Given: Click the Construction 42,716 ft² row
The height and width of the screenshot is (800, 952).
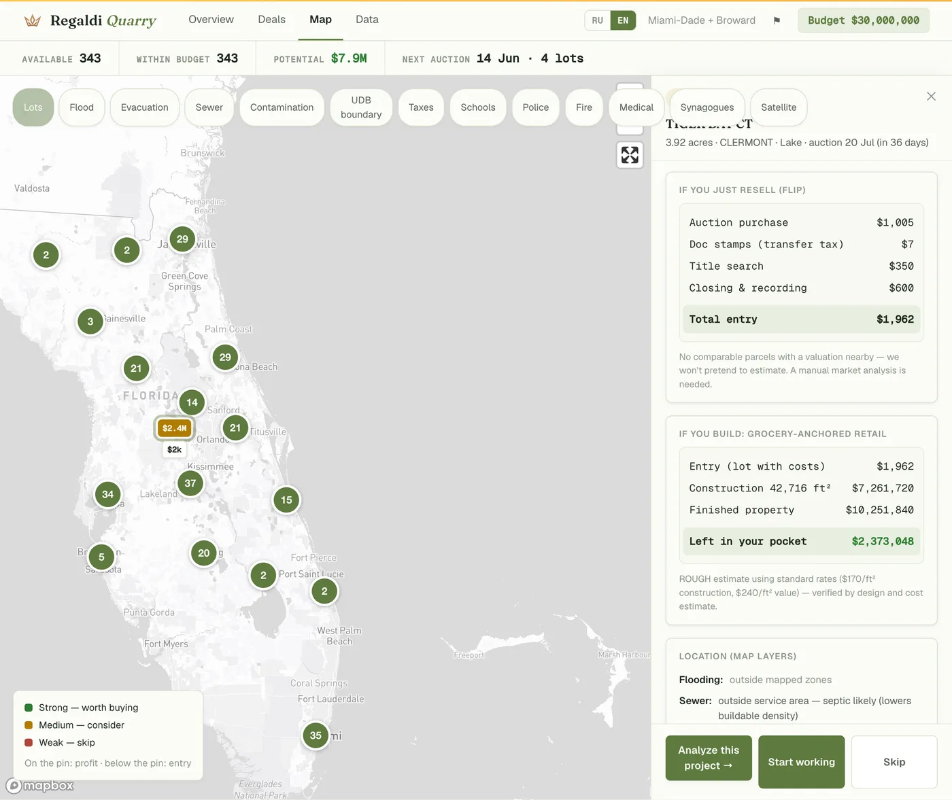Looking at the screenshot, I should point(802,489).
